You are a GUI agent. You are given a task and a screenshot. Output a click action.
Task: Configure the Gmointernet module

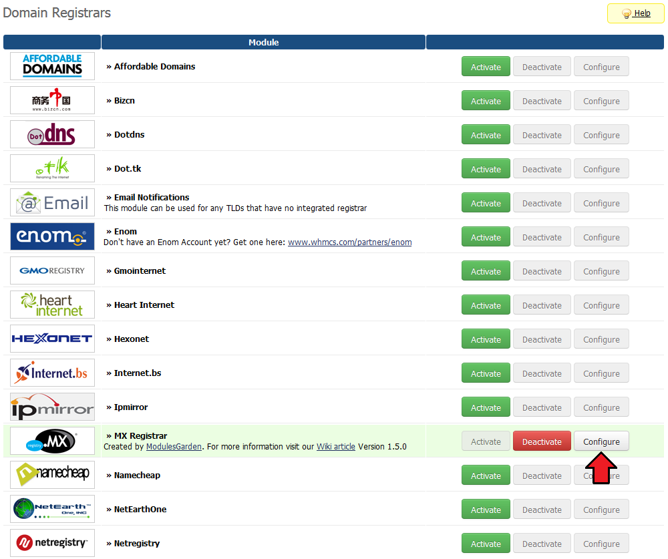[601, 271]
